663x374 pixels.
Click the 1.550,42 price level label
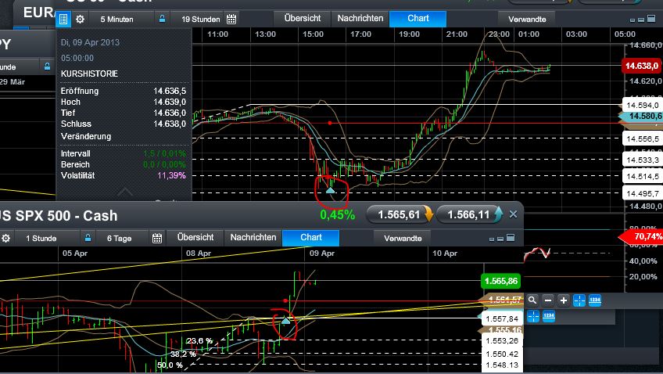502,354
